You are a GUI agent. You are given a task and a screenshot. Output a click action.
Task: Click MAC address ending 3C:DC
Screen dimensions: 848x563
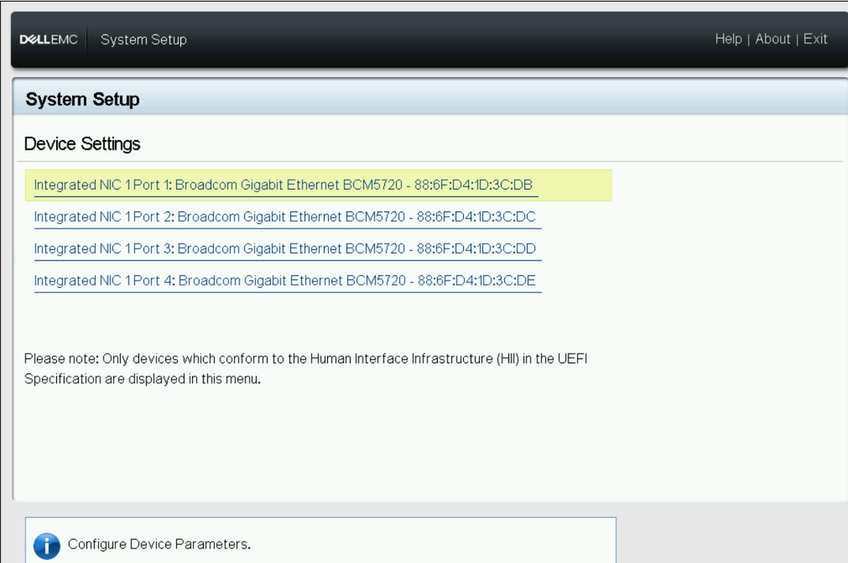477,217
